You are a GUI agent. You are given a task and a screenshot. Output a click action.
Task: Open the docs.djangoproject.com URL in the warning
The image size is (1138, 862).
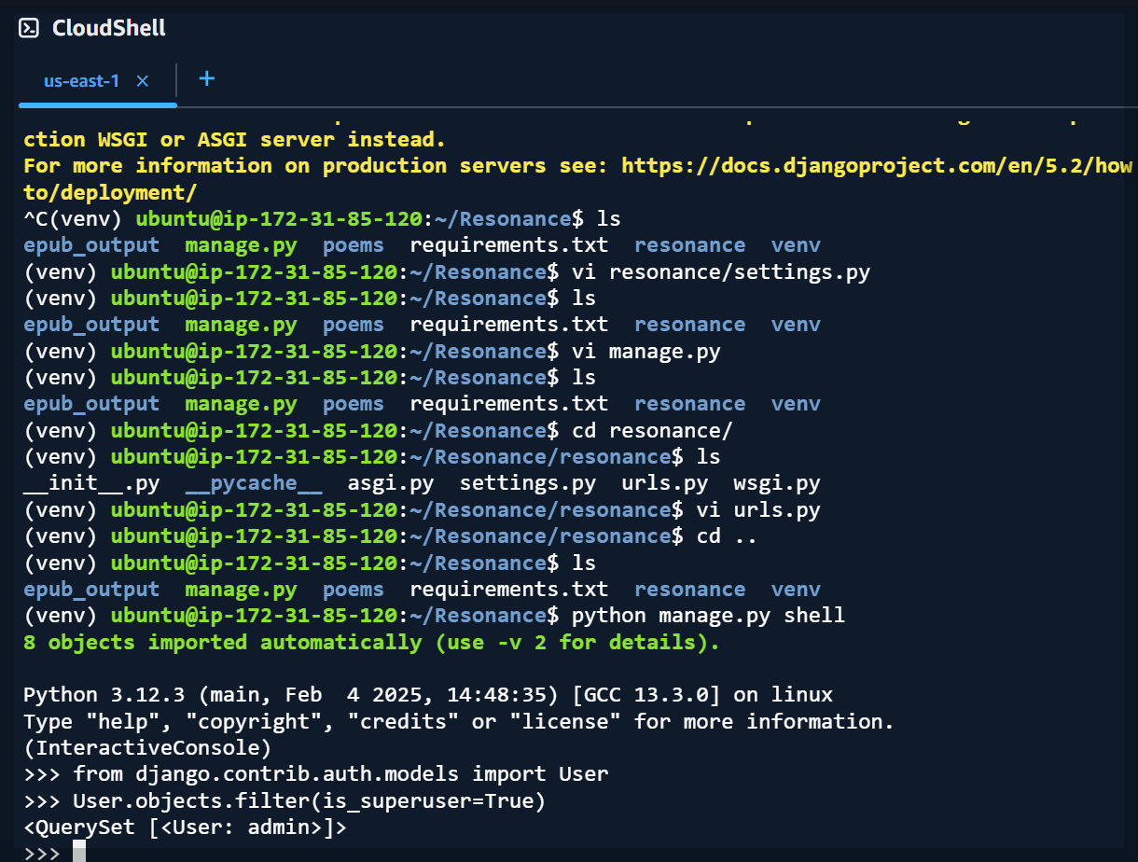(x=877, y=166)
